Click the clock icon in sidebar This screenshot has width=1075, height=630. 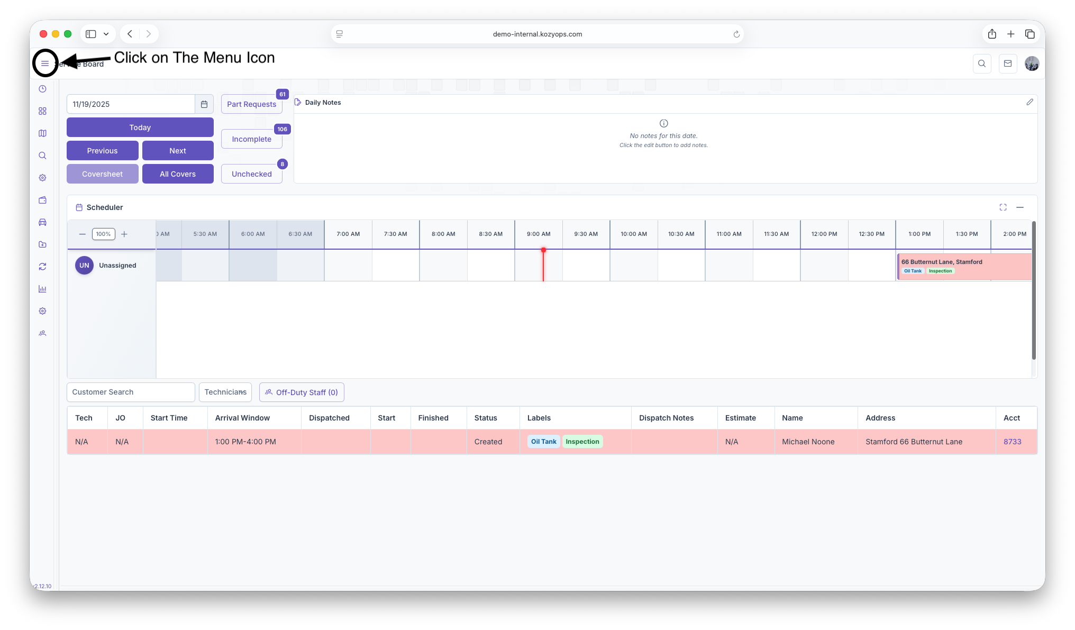[x=42, y=89]
